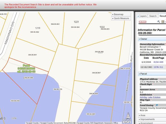
Task: Expand the Quick Measure tool
Action: tap(121, 18)
